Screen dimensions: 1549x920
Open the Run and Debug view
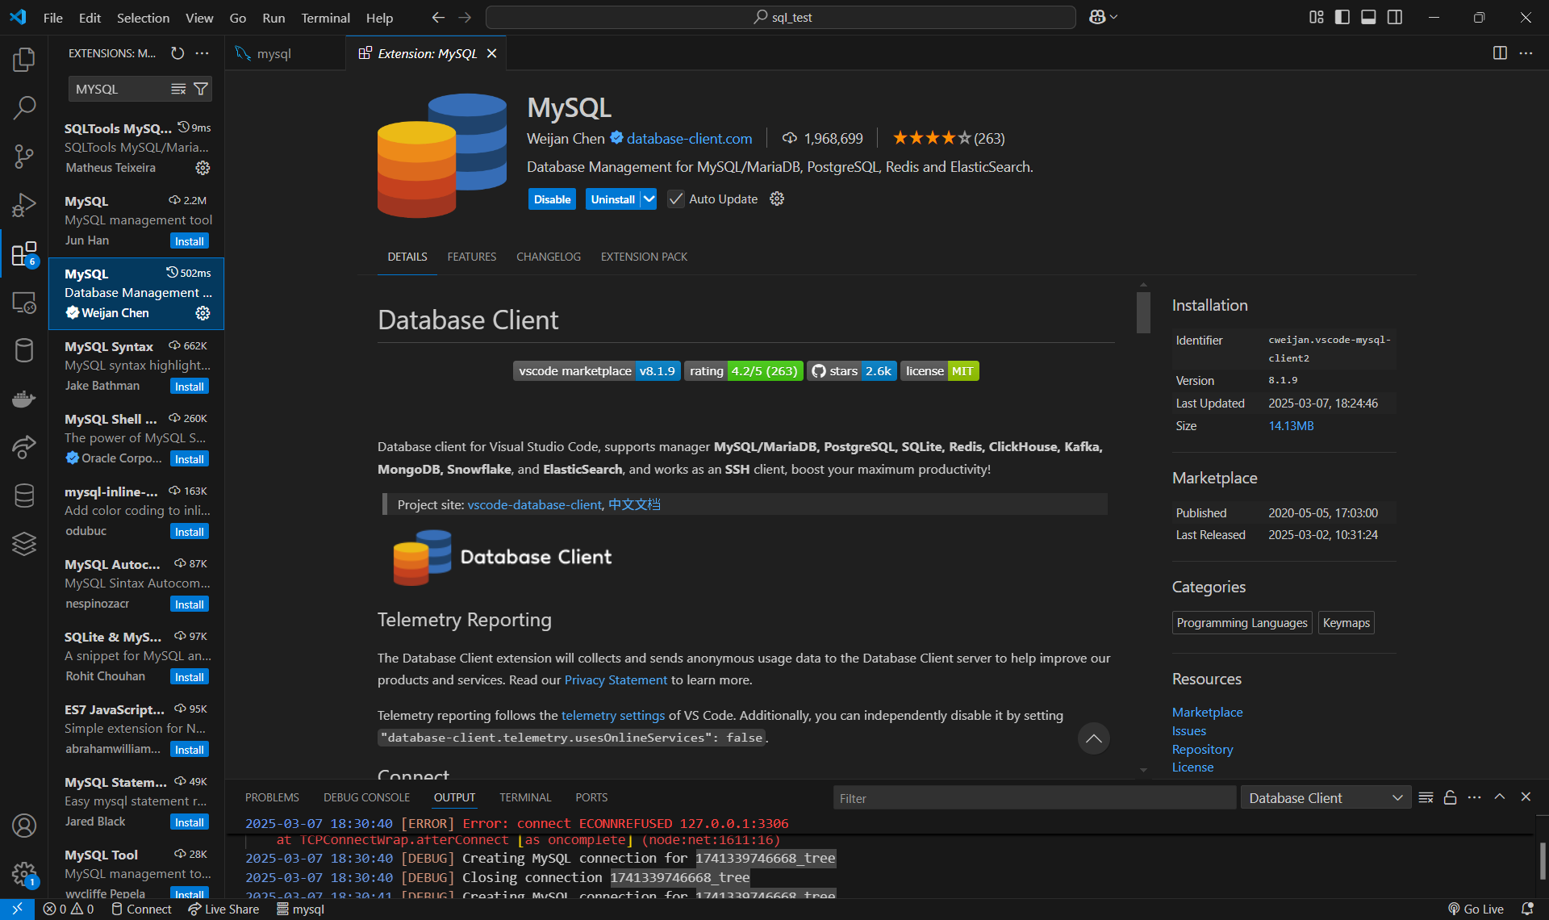(x=24, y=205)
